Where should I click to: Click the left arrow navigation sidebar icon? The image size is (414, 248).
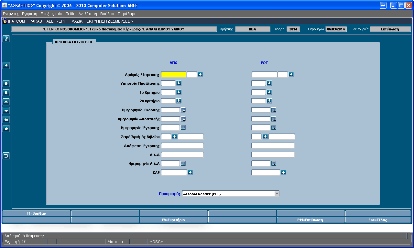pyautogui.click(x=6, y=120)
